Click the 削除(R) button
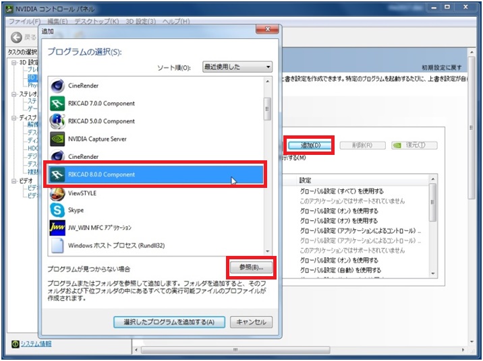This screenshot has height=361, width=483. click(362, 145)
